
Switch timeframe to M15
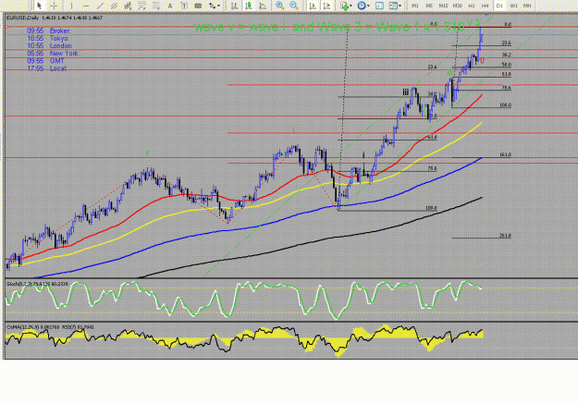(443, 6)
